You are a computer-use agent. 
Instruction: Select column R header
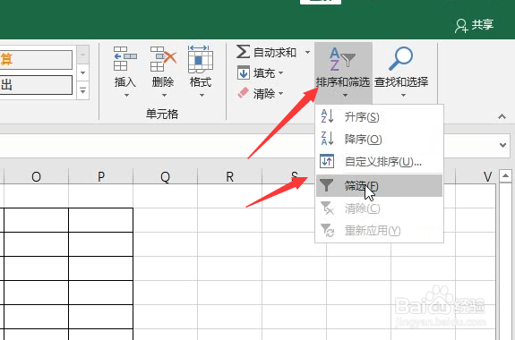coord(229,177)
